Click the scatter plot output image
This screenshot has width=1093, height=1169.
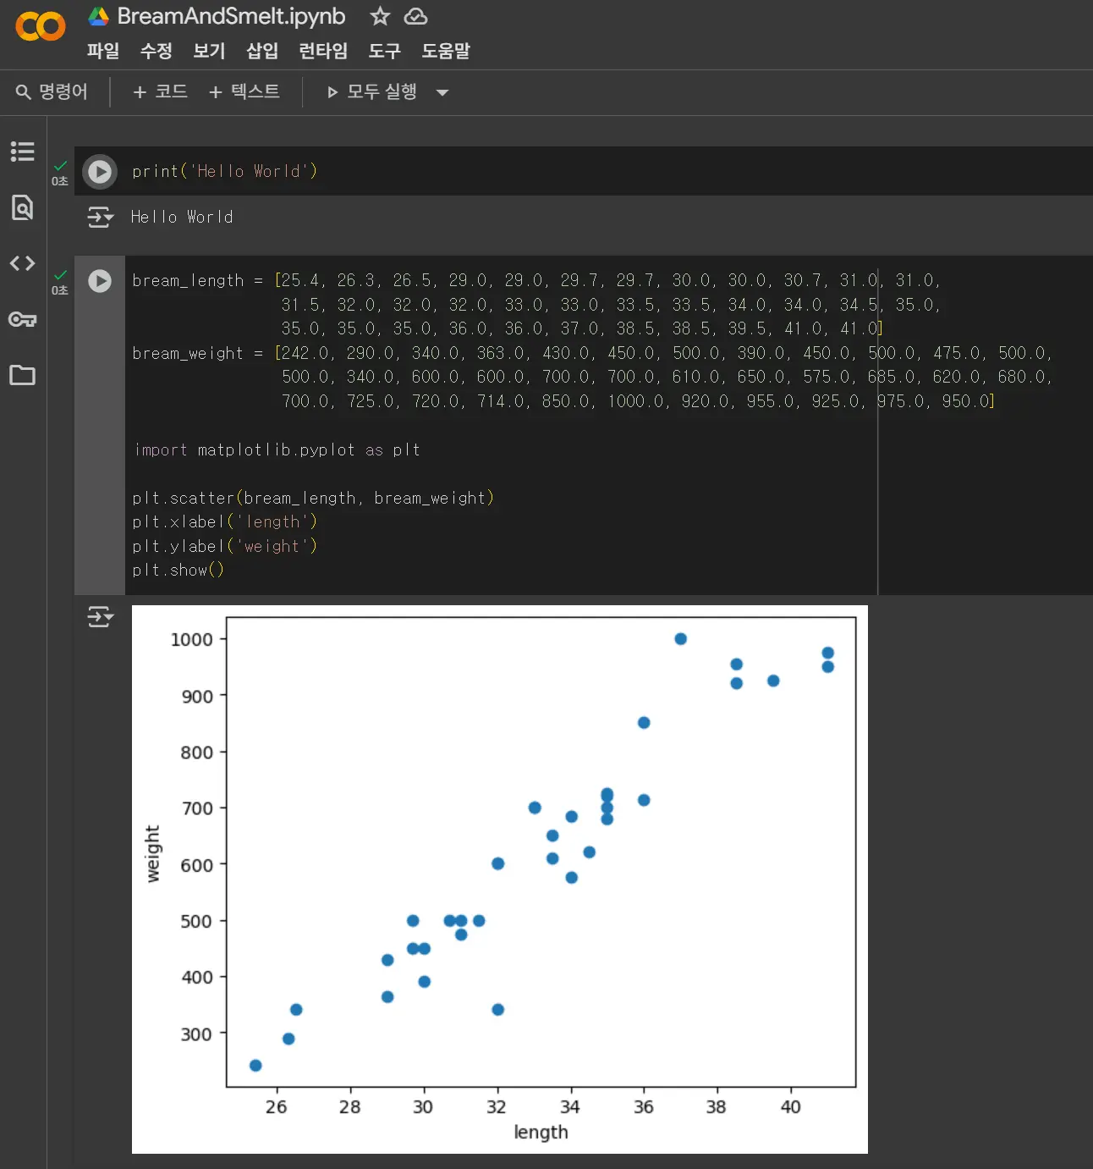[x=500, y=880]
